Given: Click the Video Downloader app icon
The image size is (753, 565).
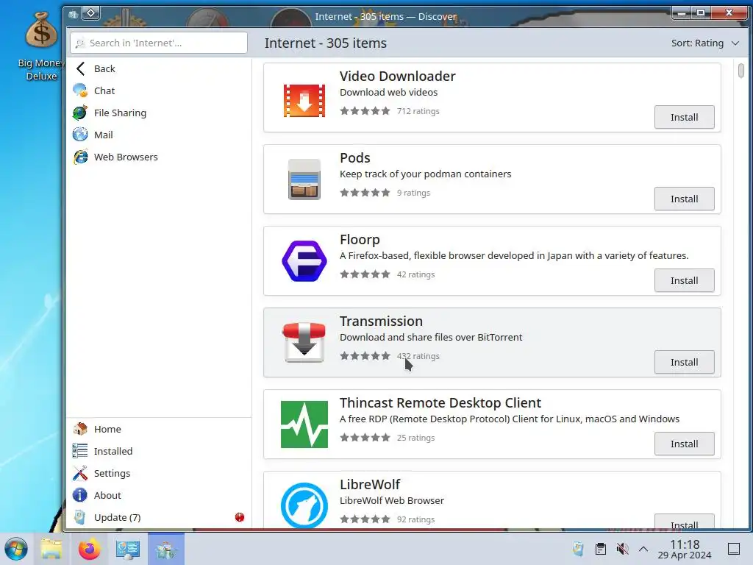Looking at the screenshot, I should point(304,100).
